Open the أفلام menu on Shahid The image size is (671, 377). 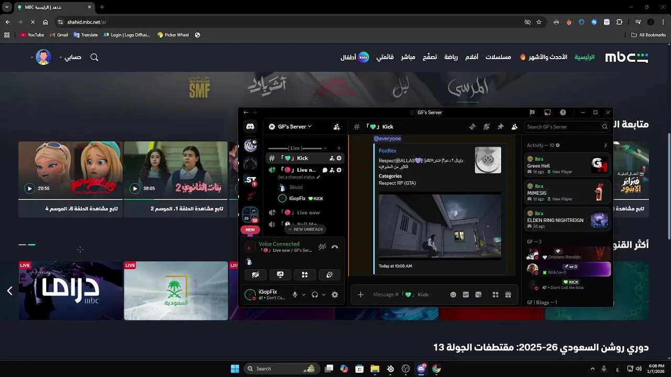tap(472, 57)
